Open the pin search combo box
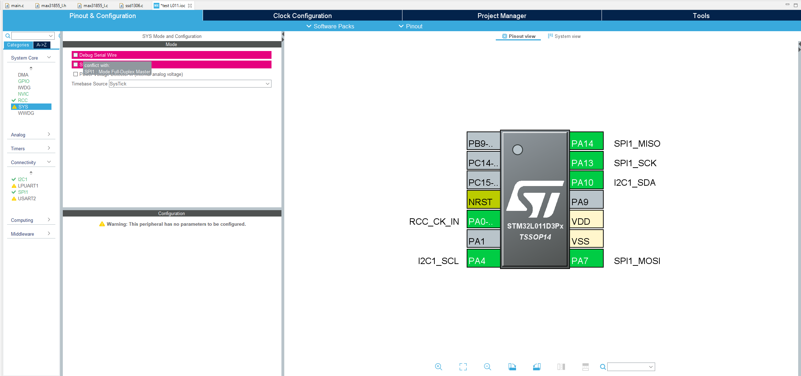The image size is (801, 376). pyautogui.click(x=631, y=367)
